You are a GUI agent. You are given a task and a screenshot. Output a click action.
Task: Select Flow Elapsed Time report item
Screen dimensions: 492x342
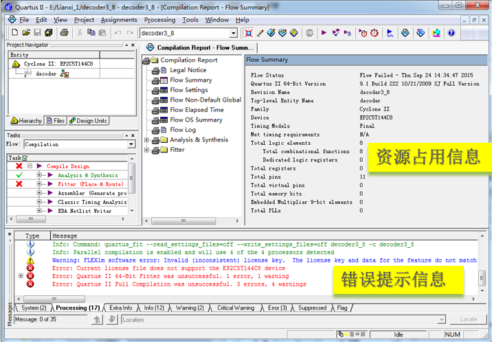click(x=197, y=110)
